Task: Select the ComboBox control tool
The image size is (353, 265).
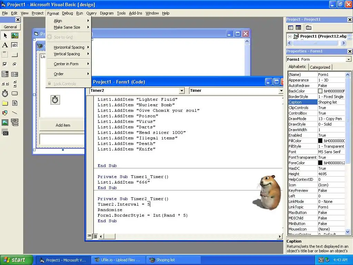Action: tap(5, 74)
